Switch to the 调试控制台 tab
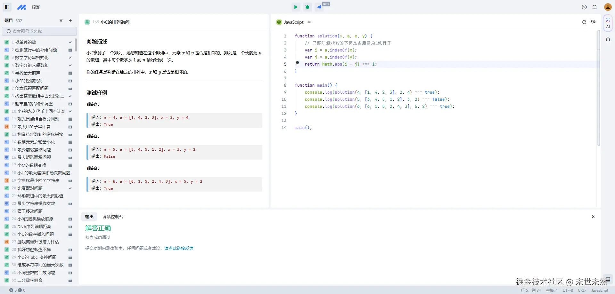 coord(113,217)
